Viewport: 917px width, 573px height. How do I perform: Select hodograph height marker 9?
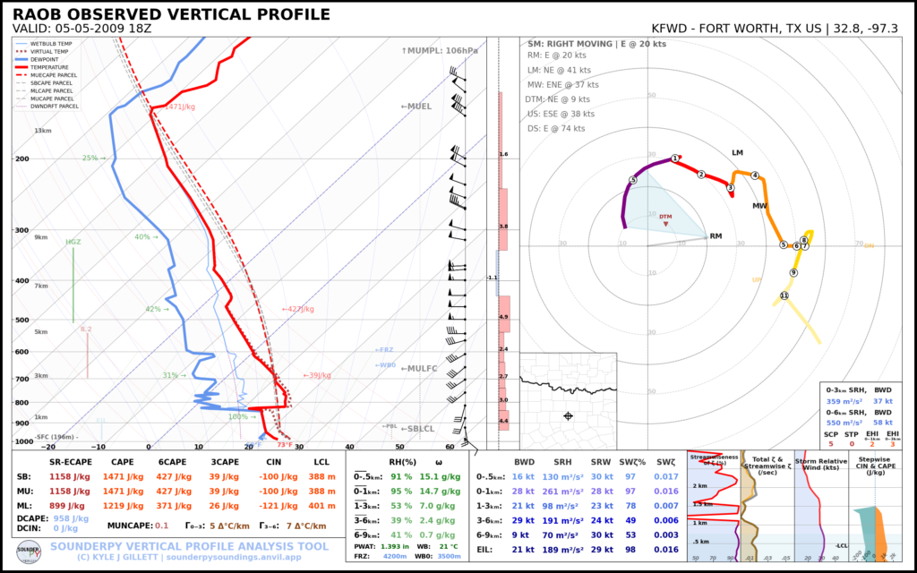[793, 272]
